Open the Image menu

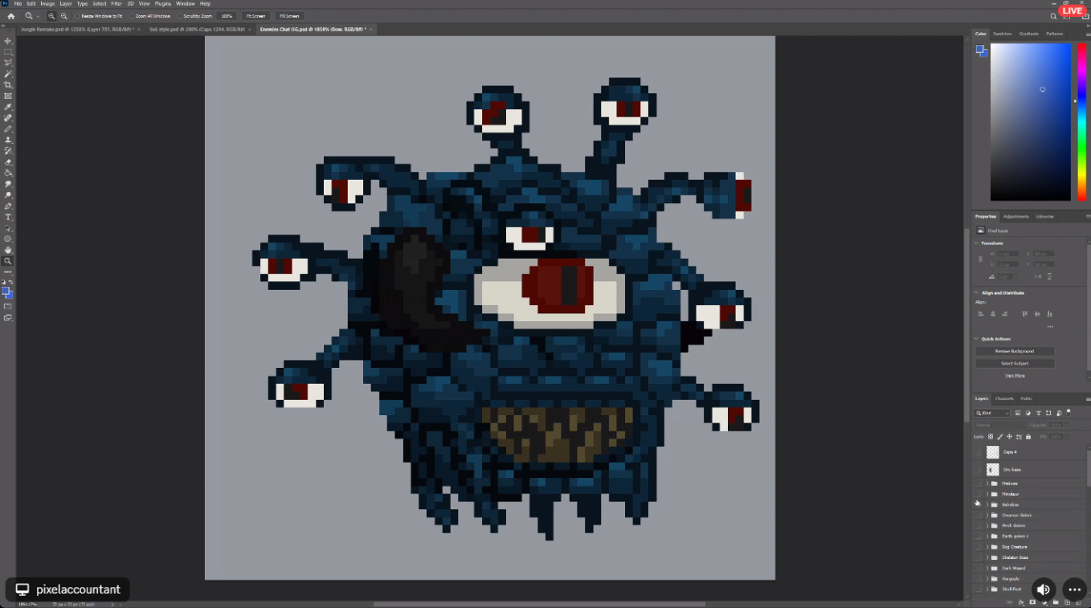pyautogui.click(x=47, y=3)
